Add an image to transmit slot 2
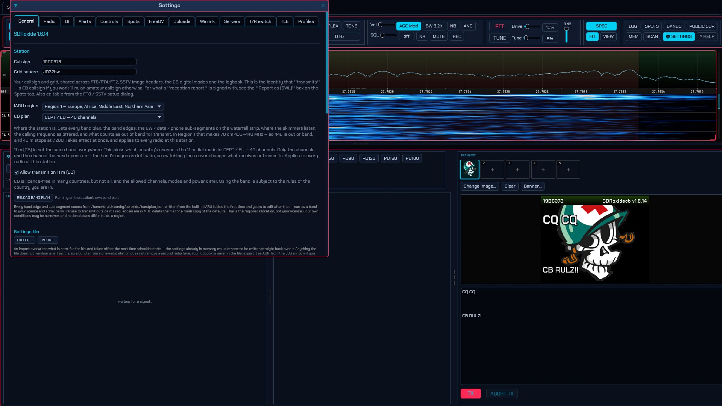The height and width of the screenshot is (406, 722). pyautogui.click(x=492, y=170)
